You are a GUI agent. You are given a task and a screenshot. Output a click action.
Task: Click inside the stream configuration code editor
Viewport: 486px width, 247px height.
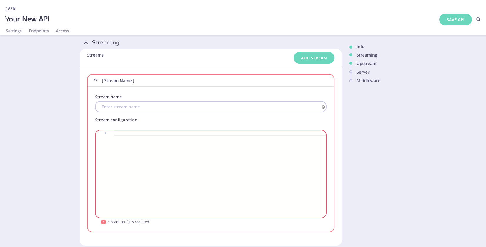(218, 174)
